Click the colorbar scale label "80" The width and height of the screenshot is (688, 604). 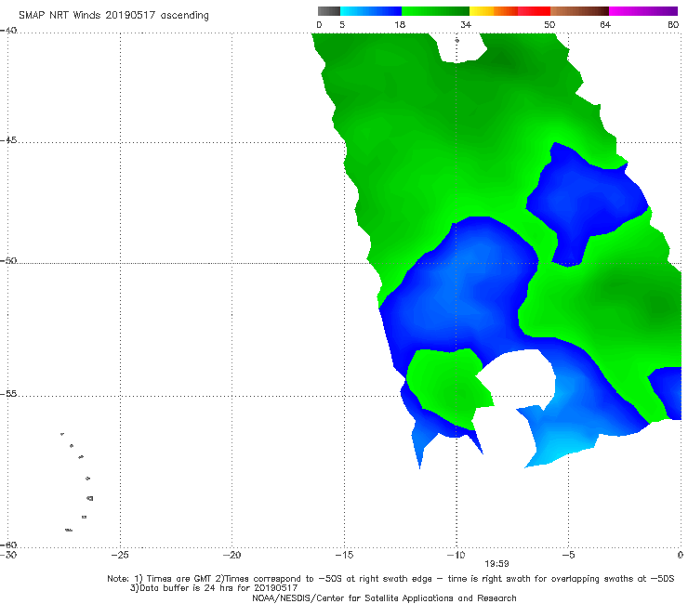(x=673, y=25)
